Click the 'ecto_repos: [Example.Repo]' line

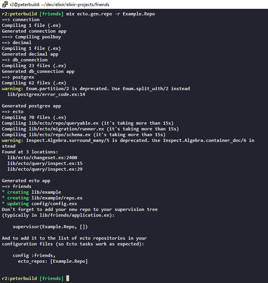[53, 261]
